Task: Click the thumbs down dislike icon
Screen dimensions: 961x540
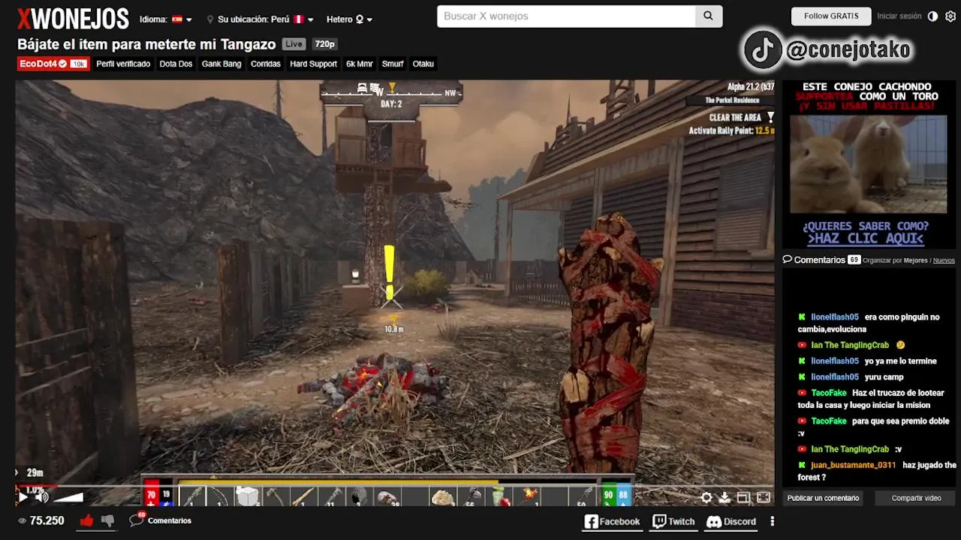Action: point(107,520)
